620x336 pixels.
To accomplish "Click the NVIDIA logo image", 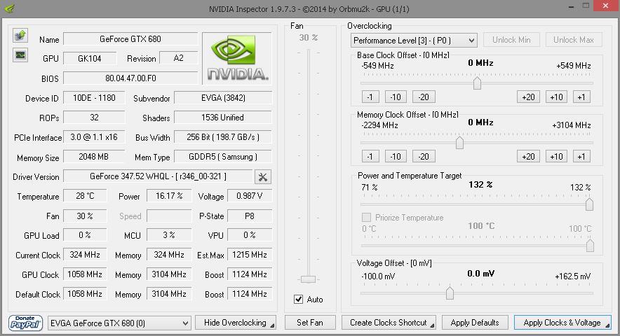I will (x=237, y=58).
